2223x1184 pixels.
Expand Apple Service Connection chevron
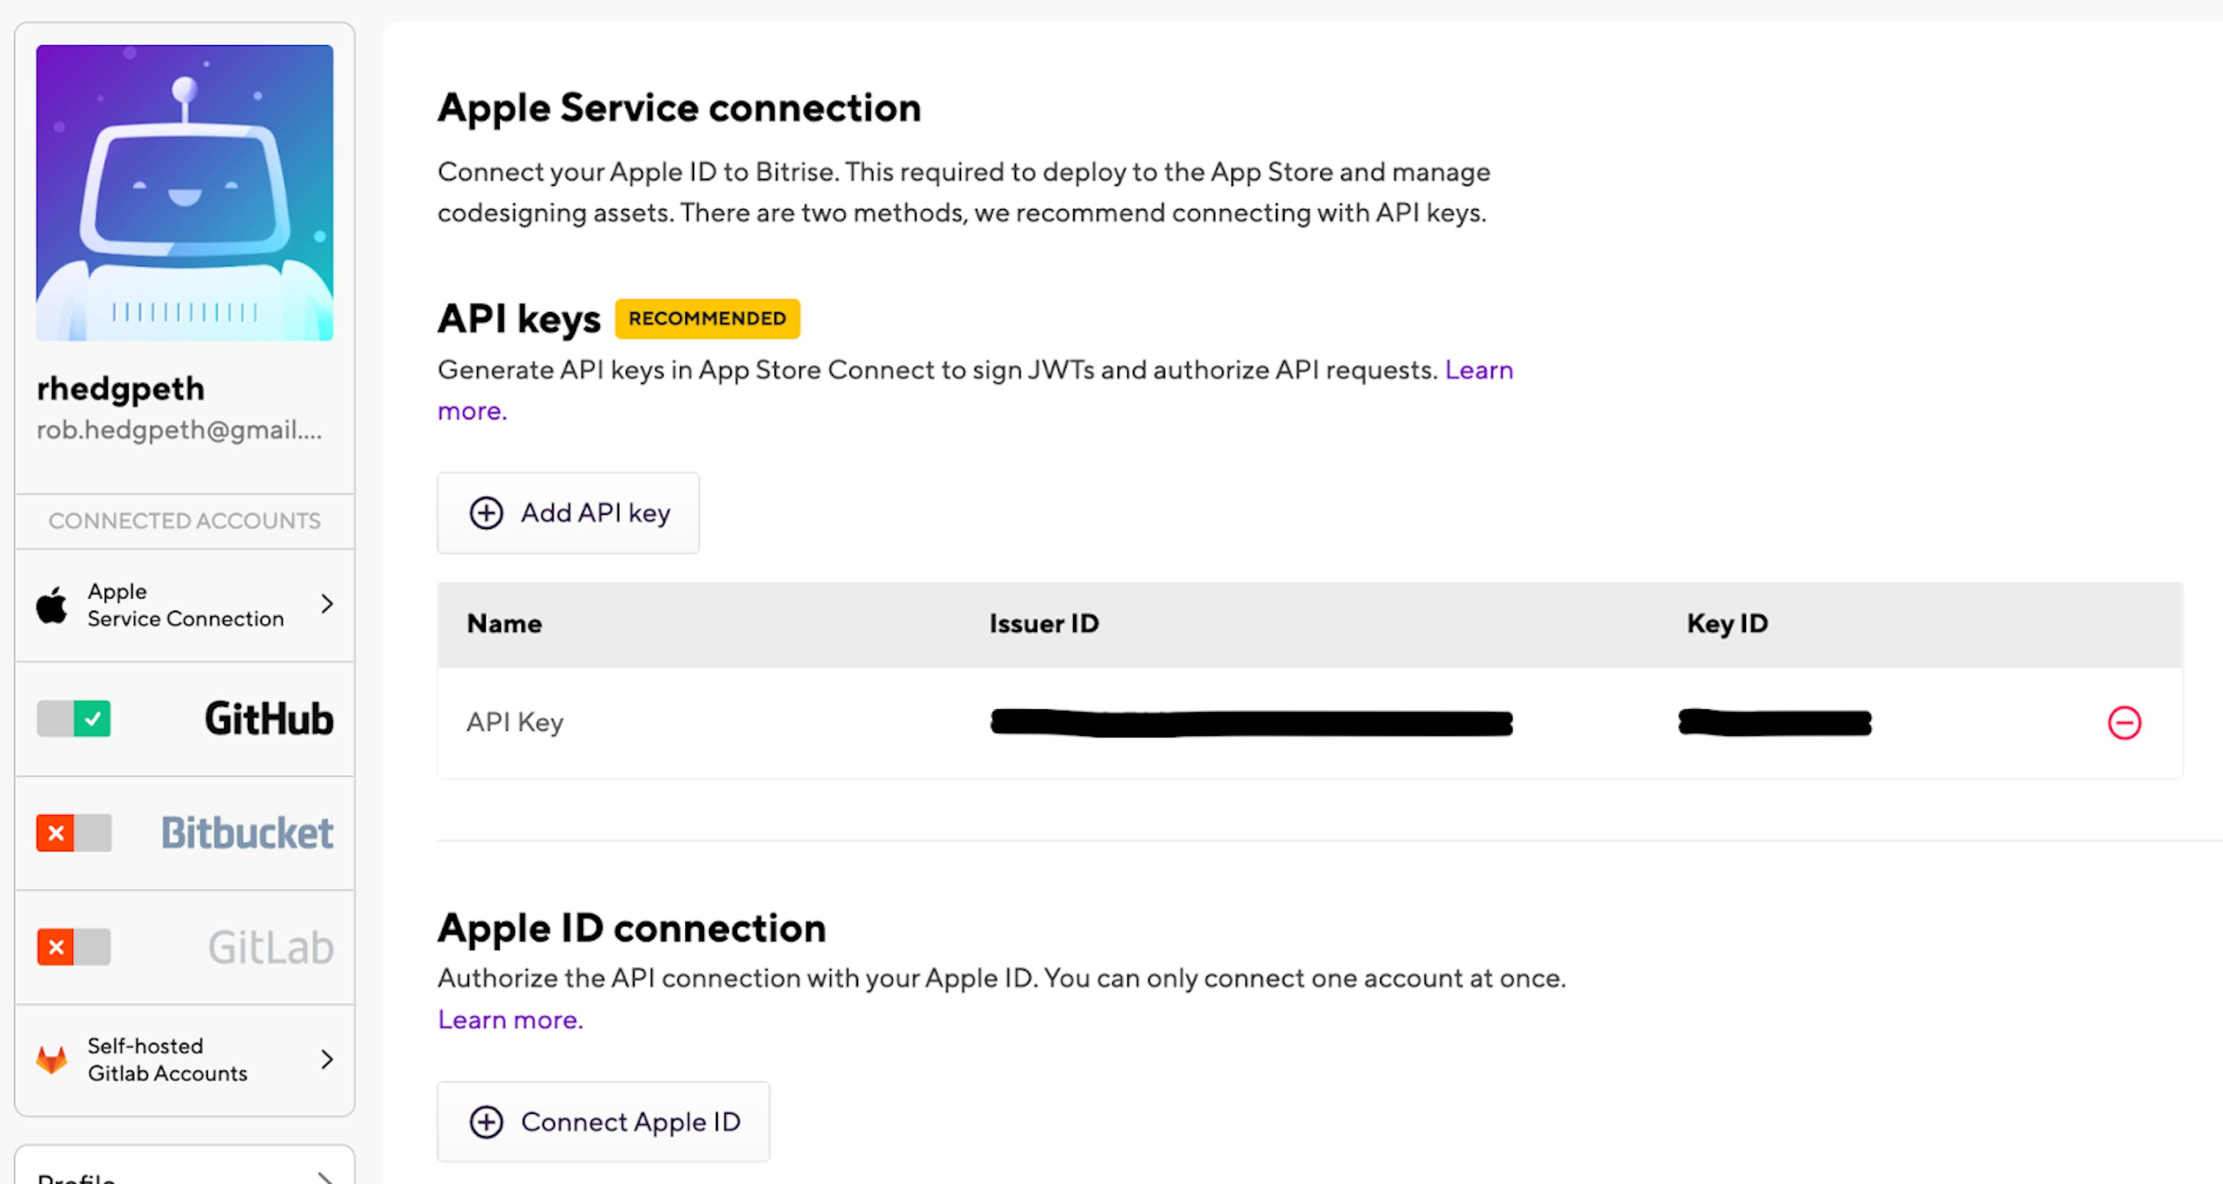327,604
